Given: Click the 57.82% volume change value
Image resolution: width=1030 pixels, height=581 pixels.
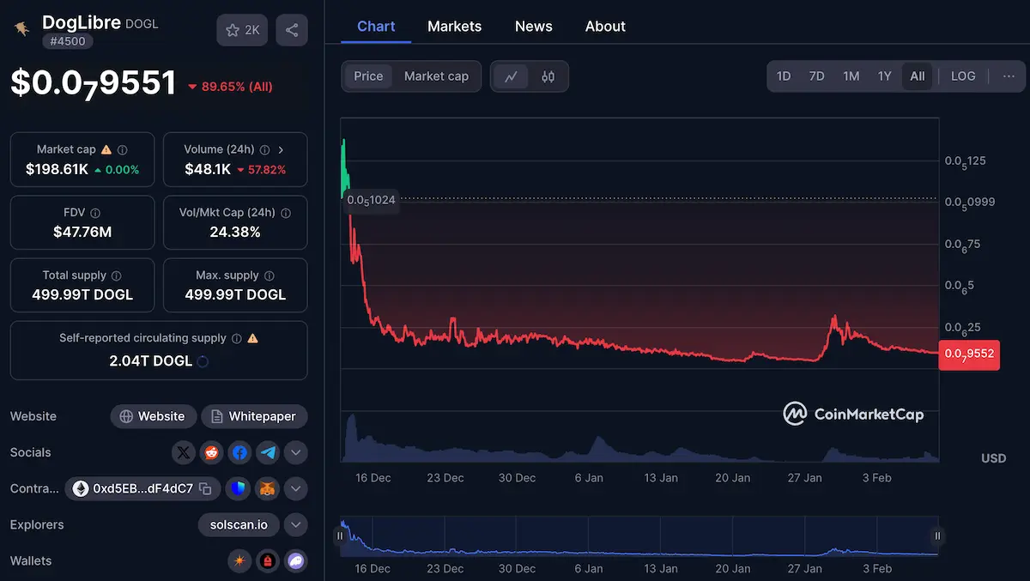Looking at the screenshot, I should [261, 170].
